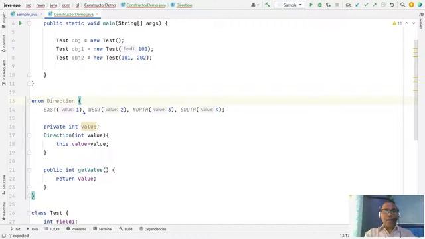
Task: Click the ConstructorDemo package breadcrumb
Action: click(100, 5)
